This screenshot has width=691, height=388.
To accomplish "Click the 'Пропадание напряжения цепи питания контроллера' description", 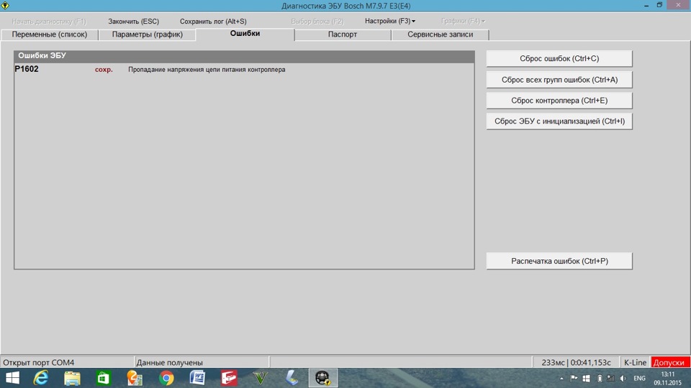I will click(207, 70).
